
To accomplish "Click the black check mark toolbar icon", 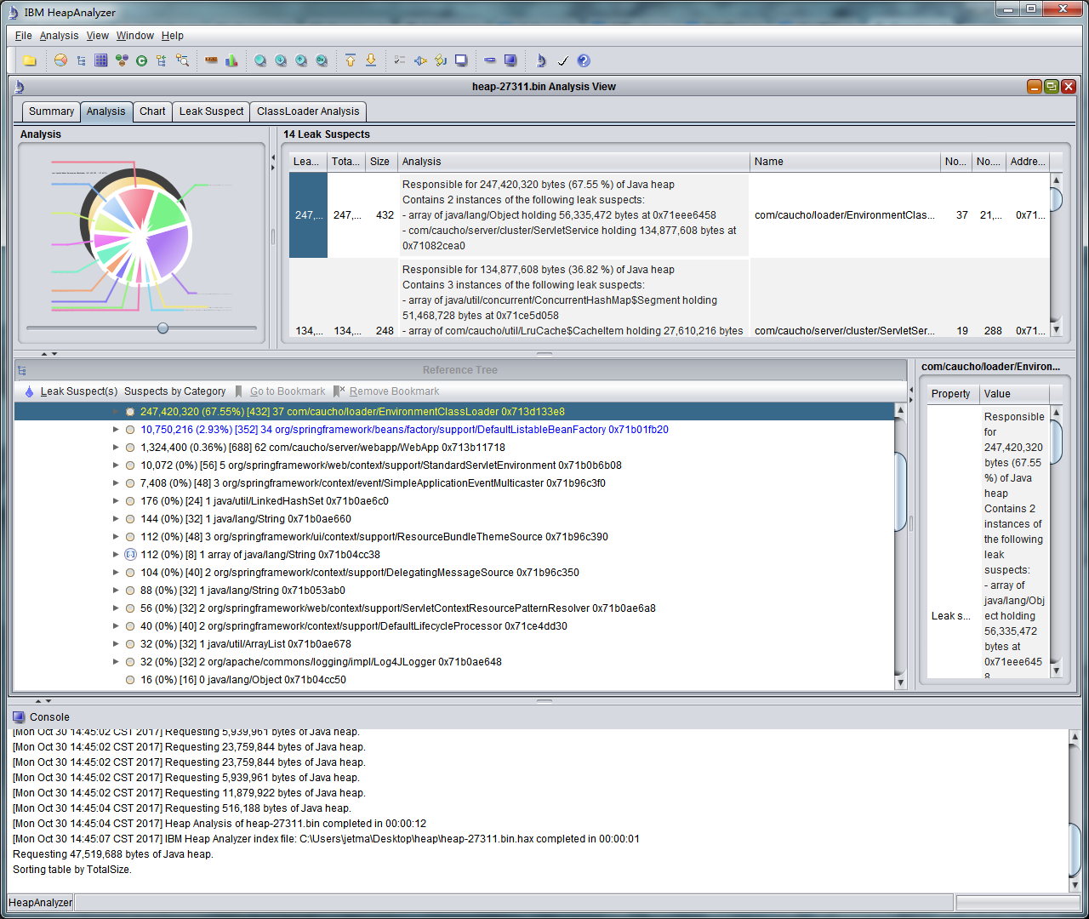I will coord(562,60).
